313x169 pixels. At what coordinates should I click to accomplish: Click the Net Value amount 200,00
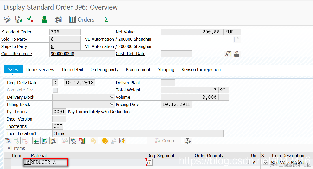192,32
